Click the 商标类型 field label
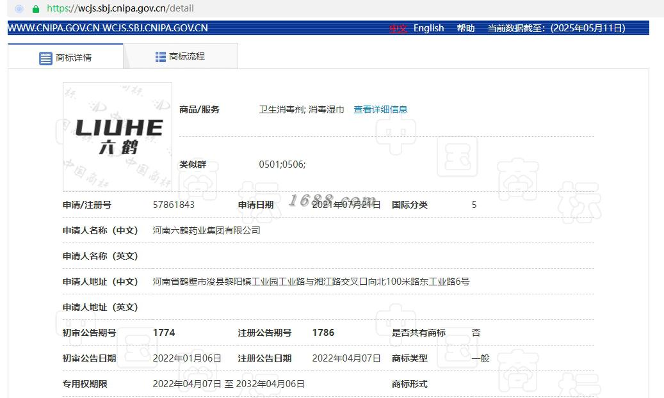The width and height of the screenshot is (664, 398). pos(410,358)
